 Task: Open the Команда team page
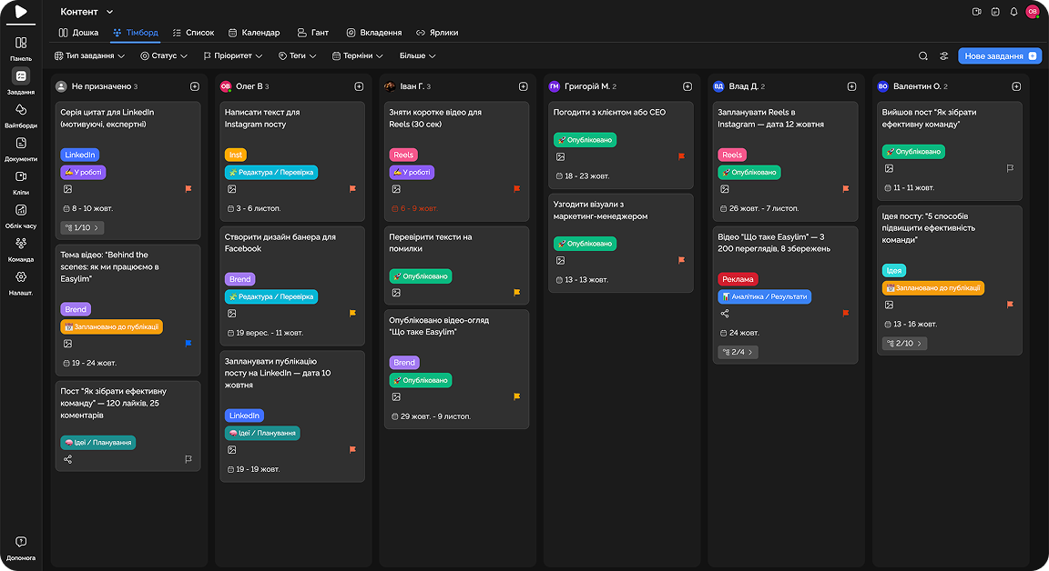tap(21, 247)
